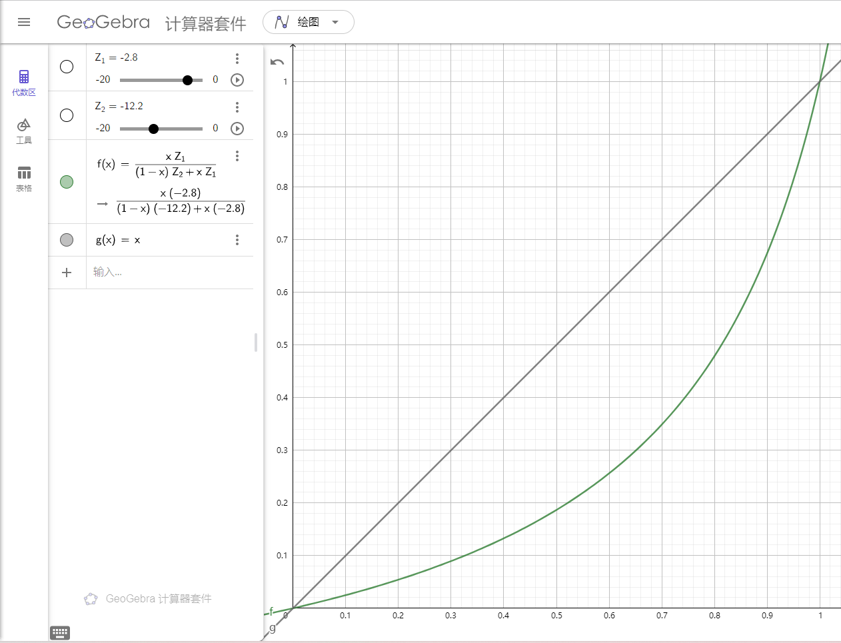The width and height of the screenshot is (841, 643).
Task: Open more options for Z₂ row
Action: 237,107
